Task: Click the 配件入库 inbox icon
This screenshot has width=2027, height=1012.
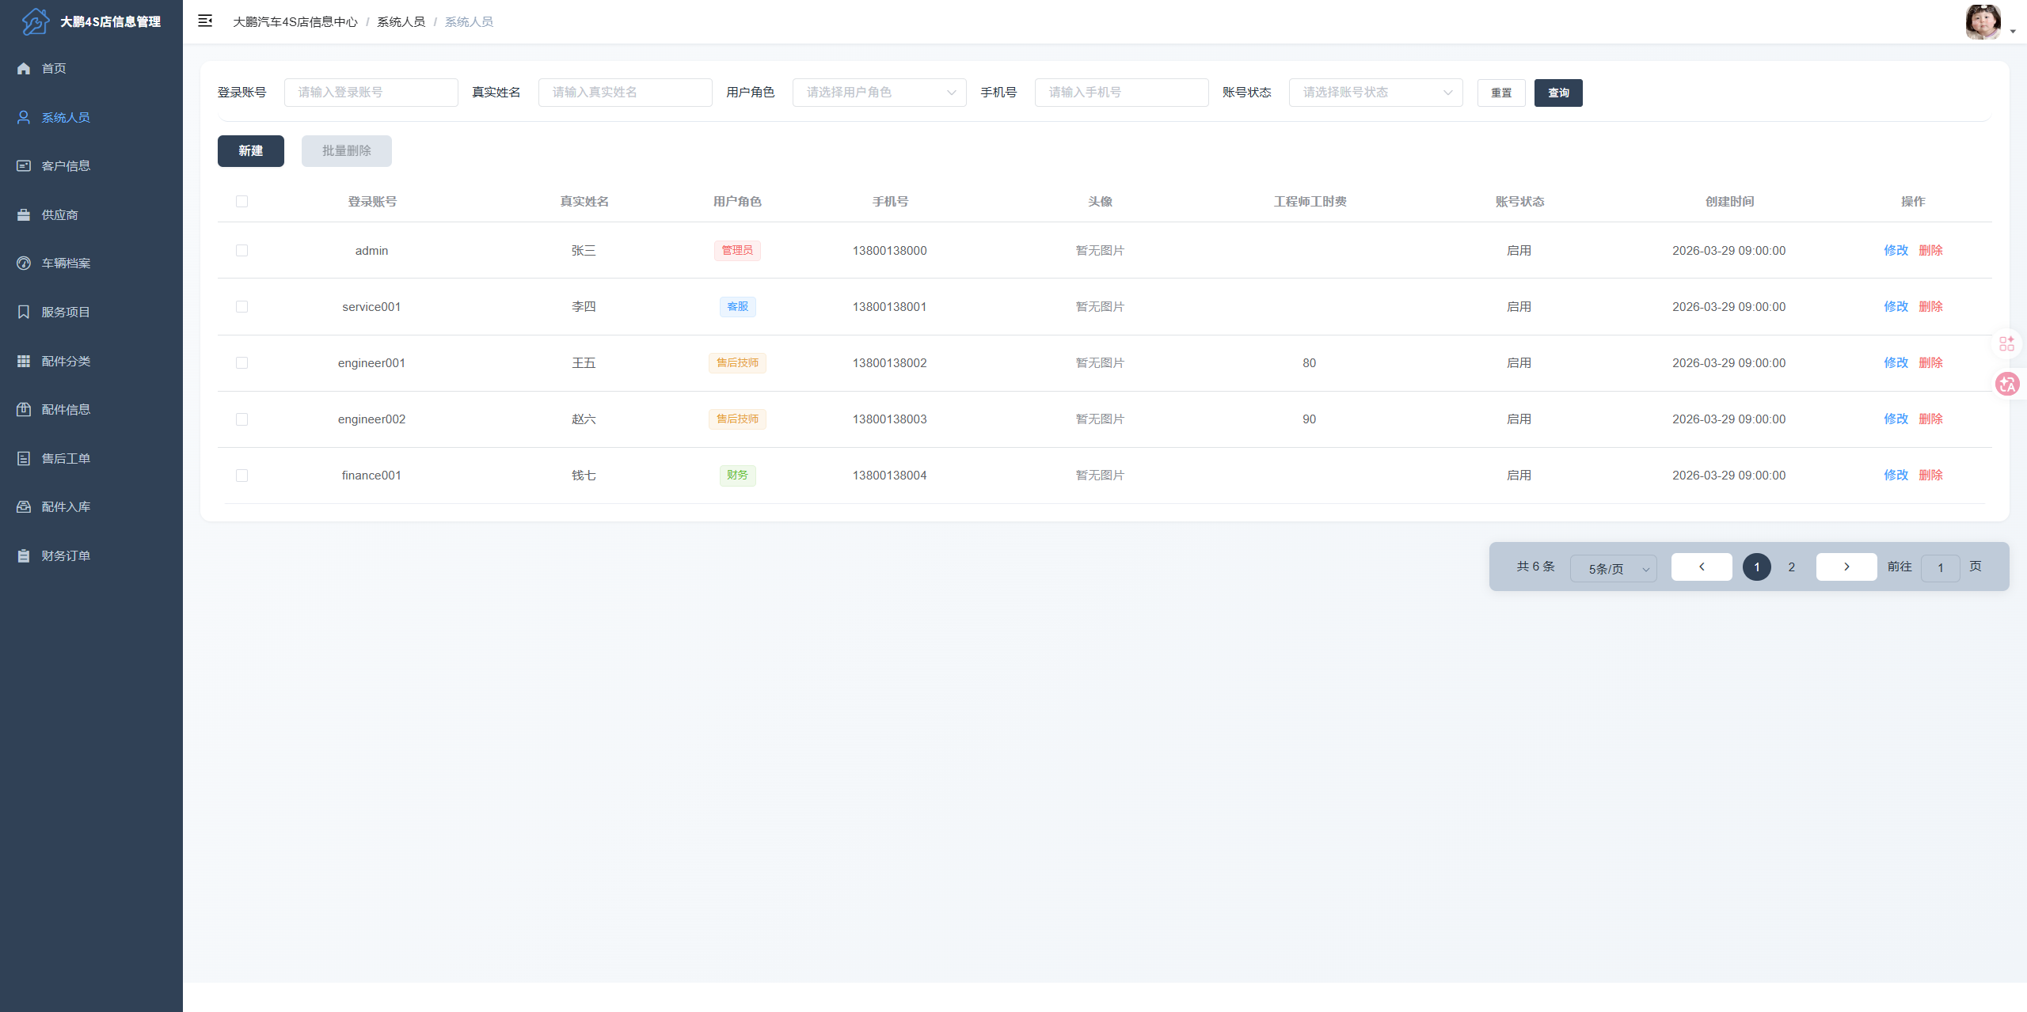Action: coord(24,506)
